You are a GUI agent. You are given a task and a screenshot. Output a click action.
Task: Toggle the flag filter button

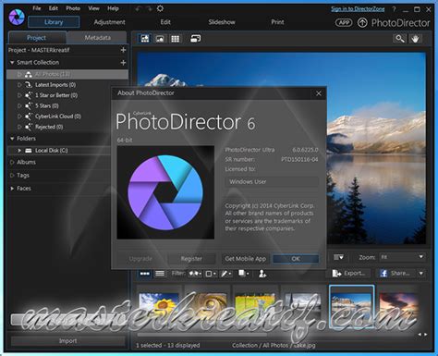point(195,274)
